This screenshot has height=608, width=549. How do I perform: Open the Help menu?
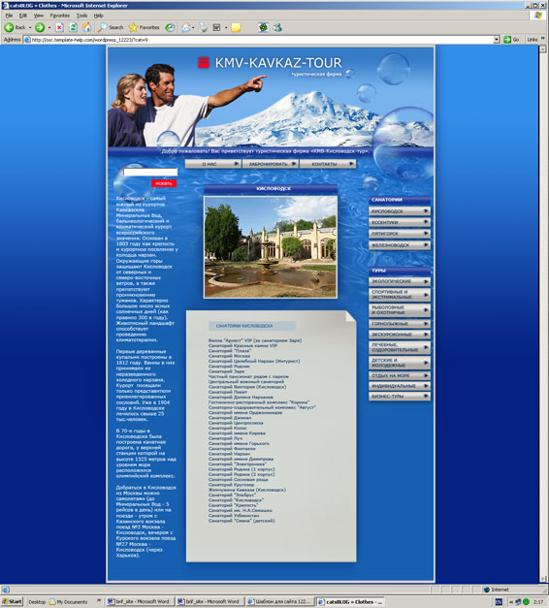click(x=98, y=16)
